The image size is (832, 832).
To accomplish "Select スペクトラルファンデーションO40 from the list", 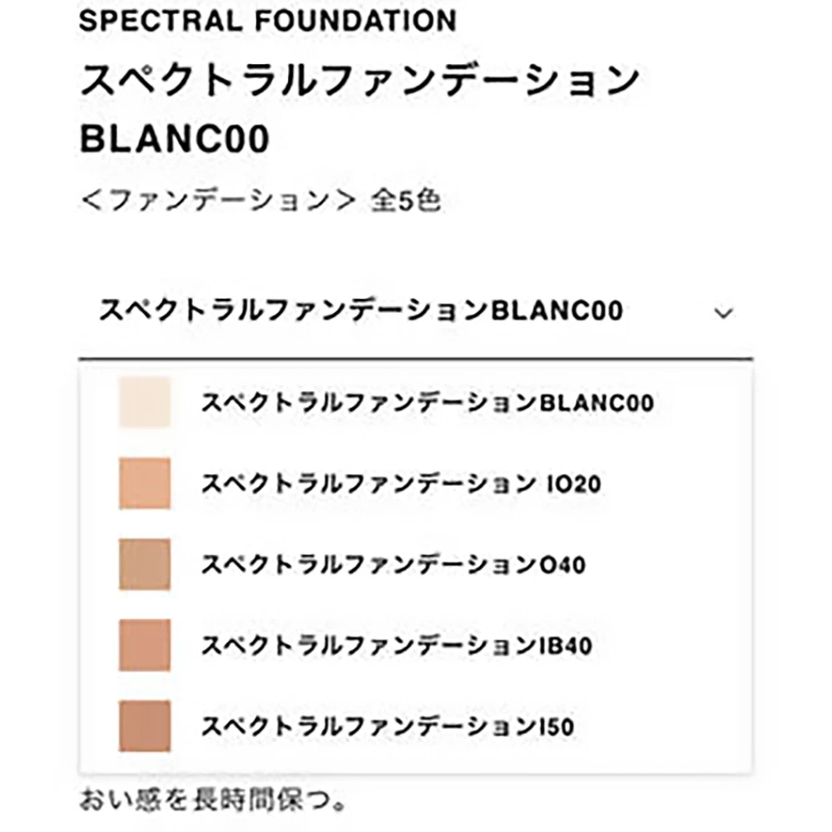I will point(393,565).
